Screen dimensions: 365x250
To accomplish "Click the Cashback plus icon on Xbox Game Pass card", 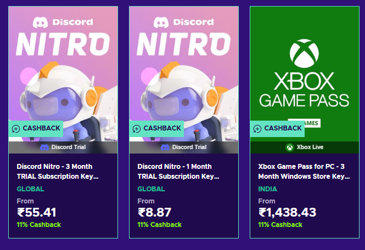I will click(x=257, y=129).
